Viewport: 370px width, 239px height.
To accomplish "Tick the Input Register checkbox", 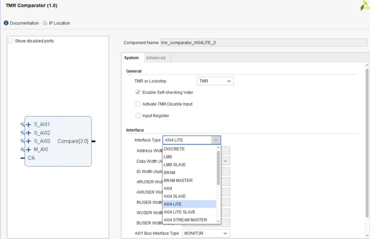I will pyautogui.click(x=138, y=115).
